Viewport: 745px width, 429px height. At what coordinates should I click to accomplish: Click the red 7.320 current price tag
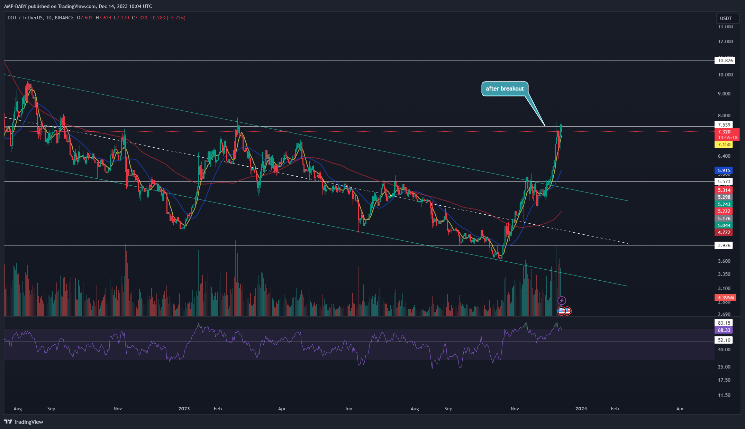pyautogui.click(x=724, y=132)
